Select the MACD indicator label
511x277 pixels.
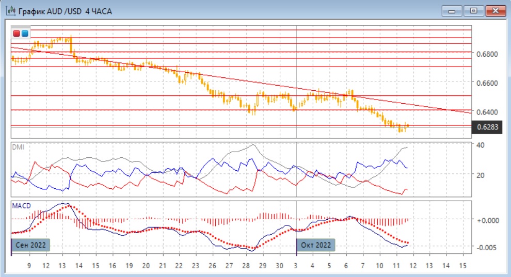tap(21, 206)
